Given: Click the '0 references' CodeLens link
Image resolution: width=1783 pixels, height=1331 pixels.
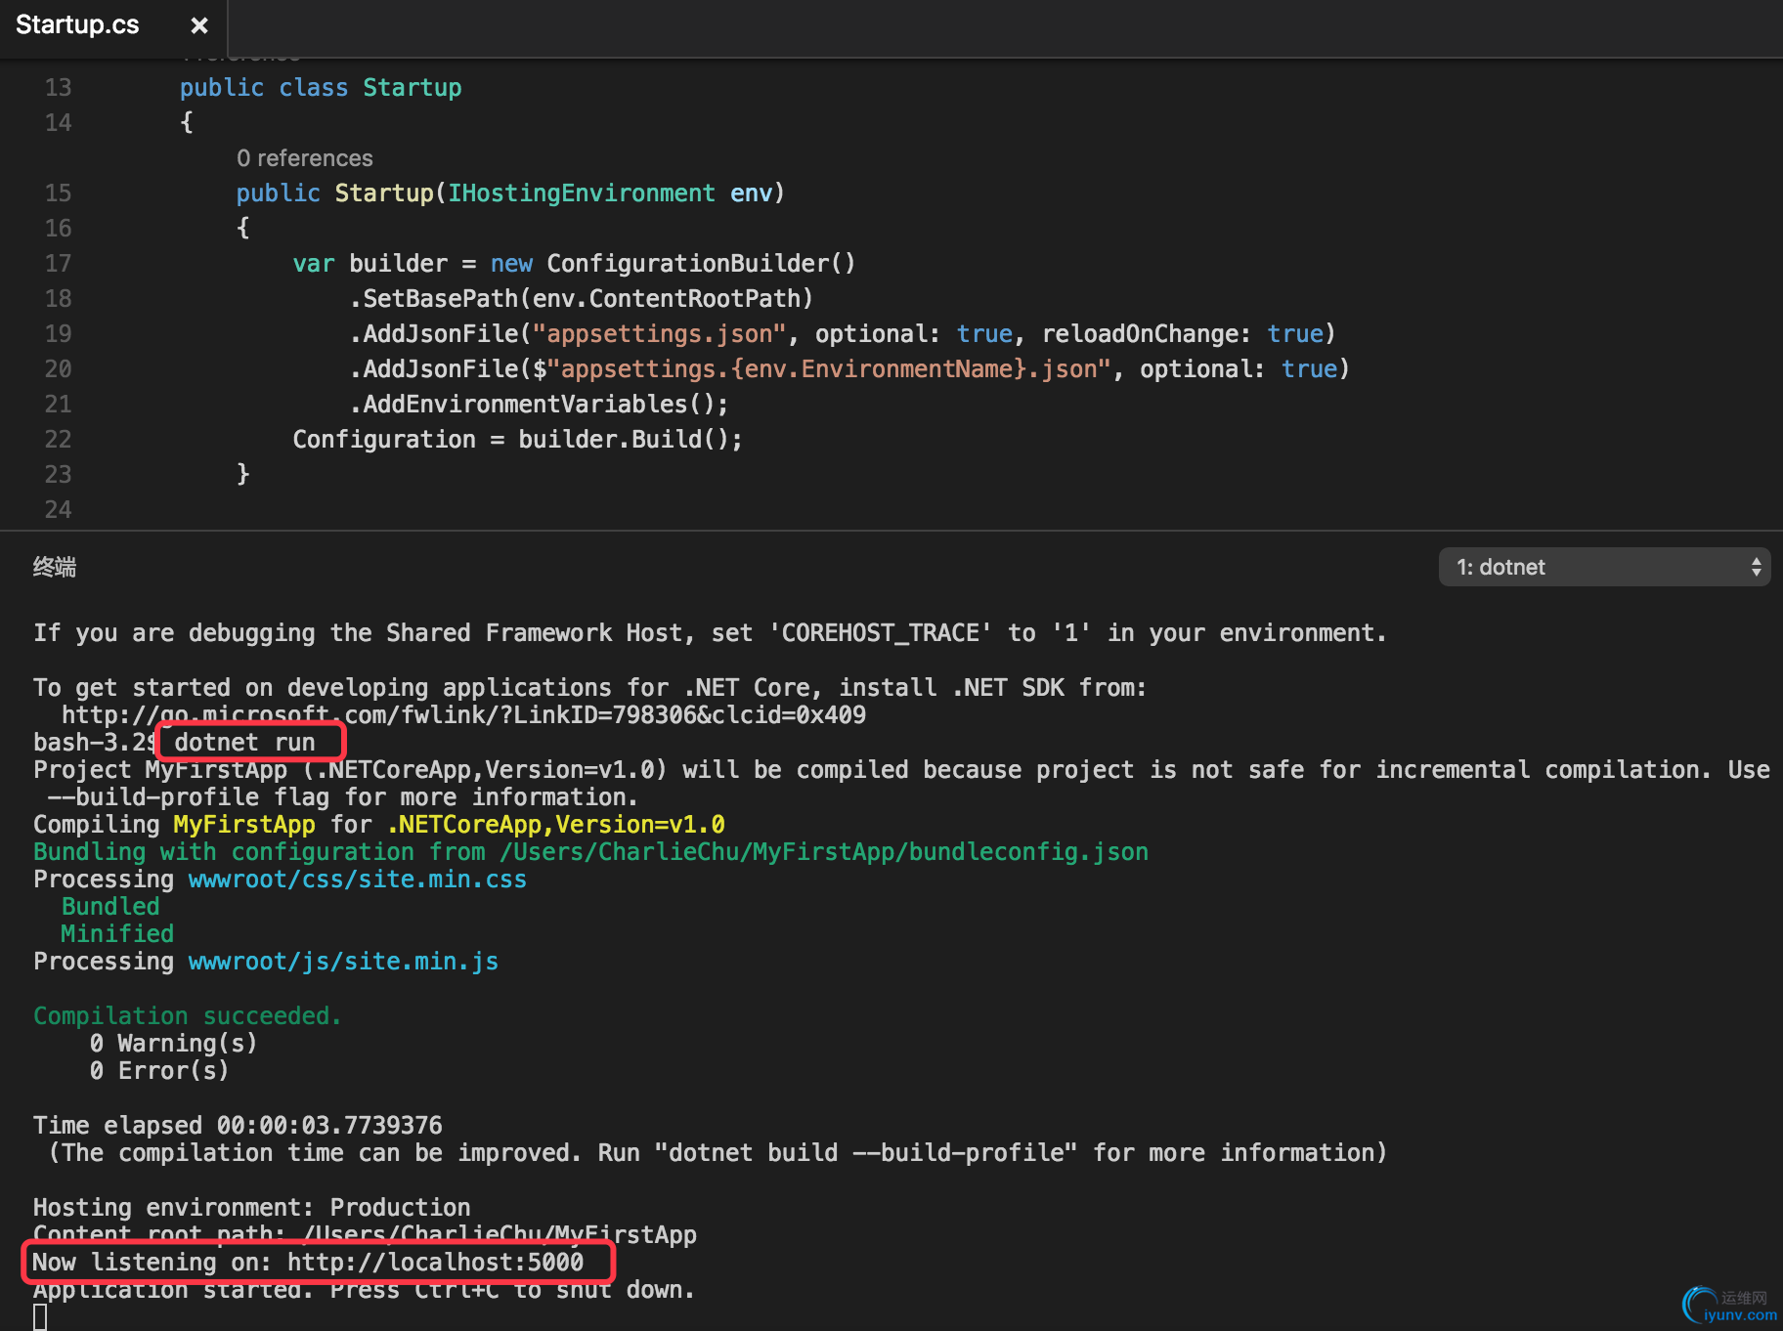Looking at the screenshot, I should pyautogui.click(x=304, y=158).
